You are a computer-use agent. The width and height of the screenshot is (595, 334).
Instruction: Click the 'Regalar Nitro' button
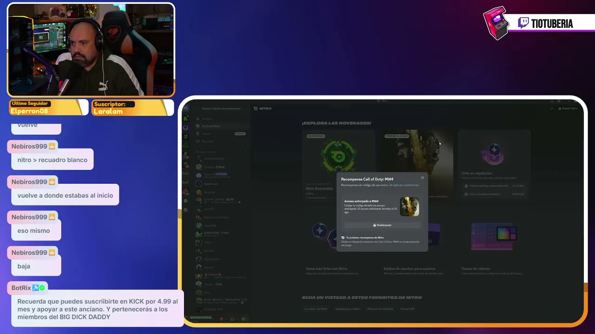coord(568,109)
